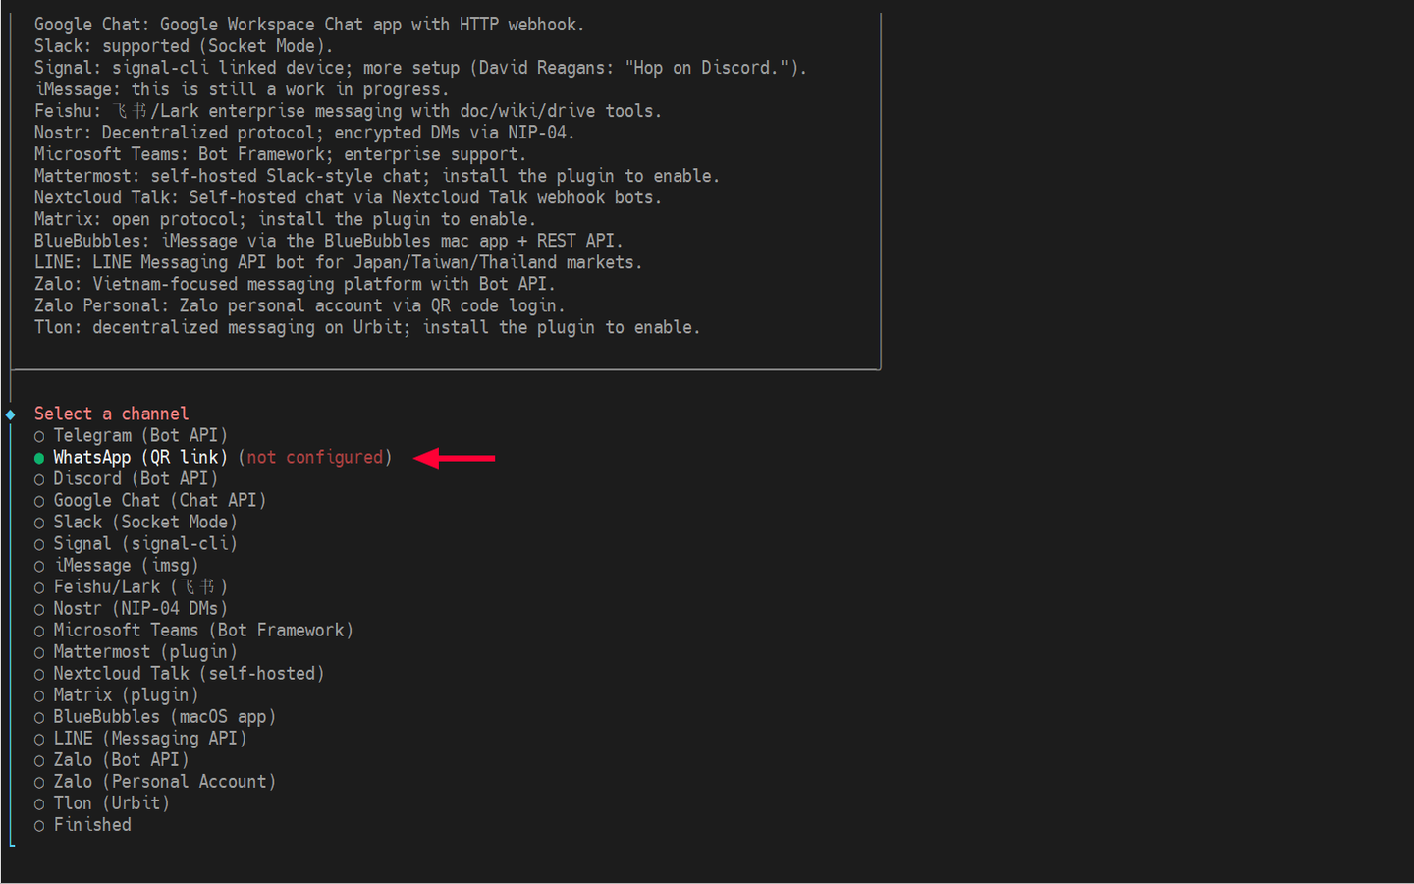The image size is (1414, 884).
Task: Select LINE (Messaging API) channel
Action: click(x=149, y=738)
